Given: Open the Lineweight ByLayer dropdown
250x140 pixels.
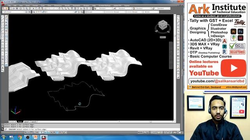Looking at the screenshot, I should tap(134, 12).
